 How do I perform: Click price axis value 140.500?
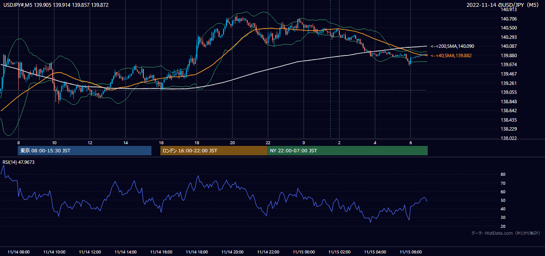[x=509, y=28]
